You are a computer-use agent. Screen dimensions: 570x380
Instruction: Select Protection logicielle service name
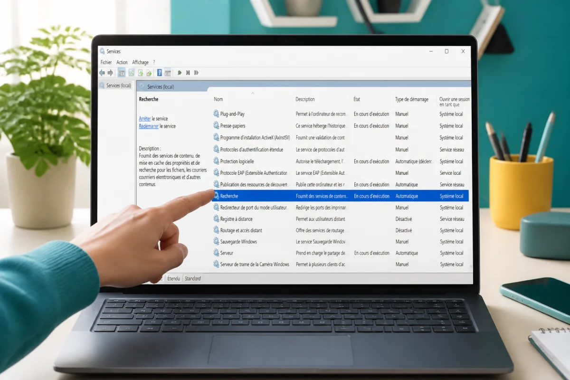pyautogui.click(x=237, y=161)
